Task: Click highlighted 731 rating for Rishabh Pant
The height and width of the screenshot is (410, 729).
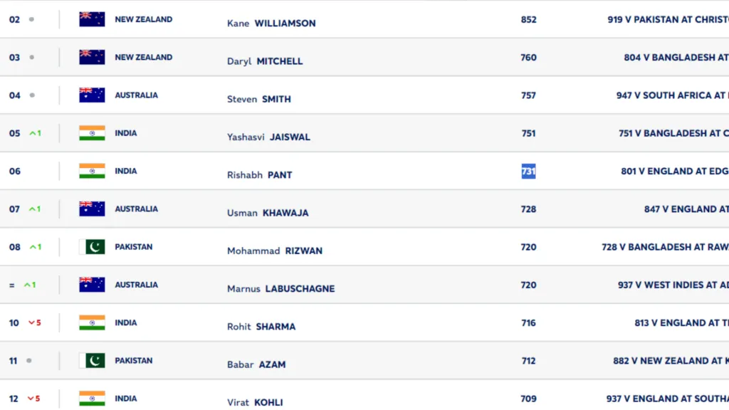Action: 529,171
